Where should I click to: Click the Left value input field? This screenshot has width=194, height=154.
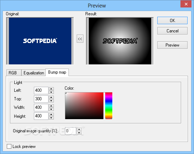pyautogui.click(x=41, y=90)
